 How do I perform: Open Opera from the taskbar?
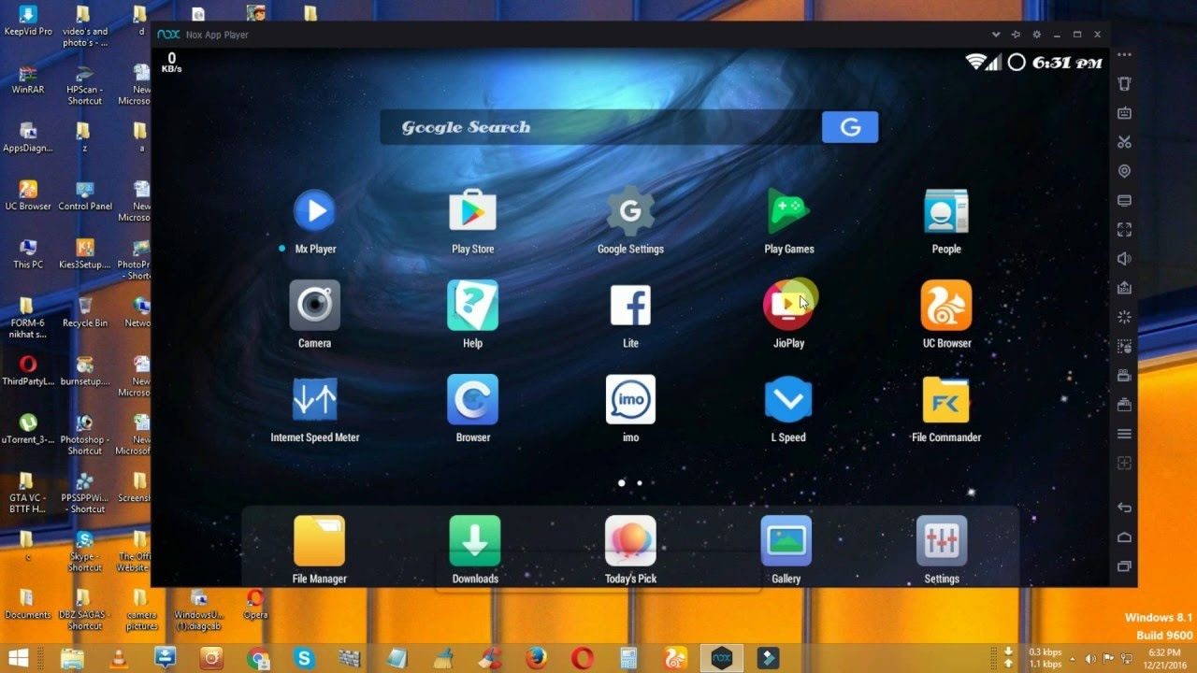(582, 658)
